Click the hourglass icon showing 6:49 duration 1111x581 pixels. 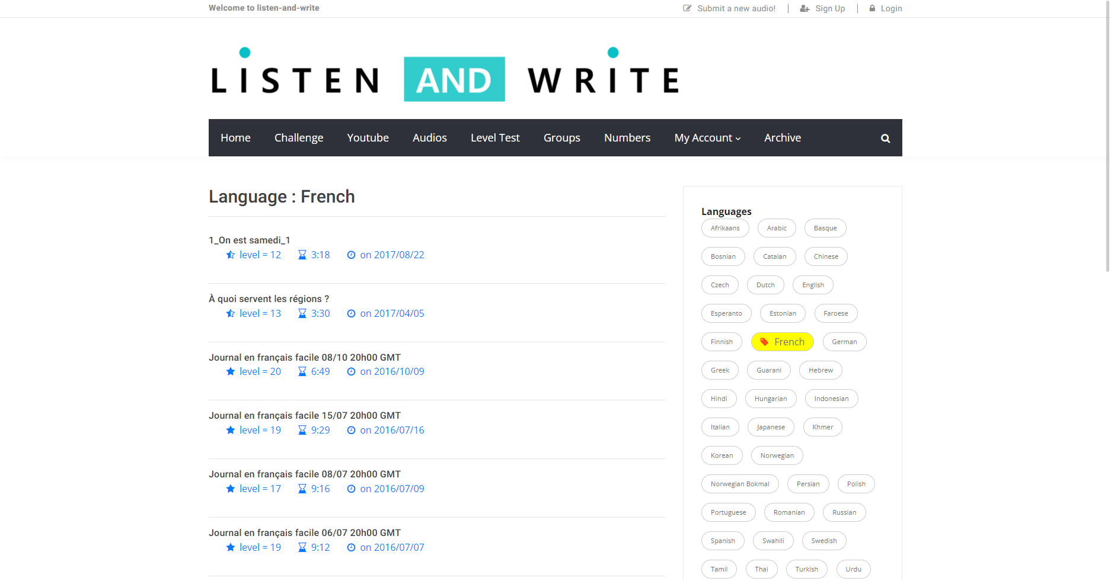coord(302,371)
